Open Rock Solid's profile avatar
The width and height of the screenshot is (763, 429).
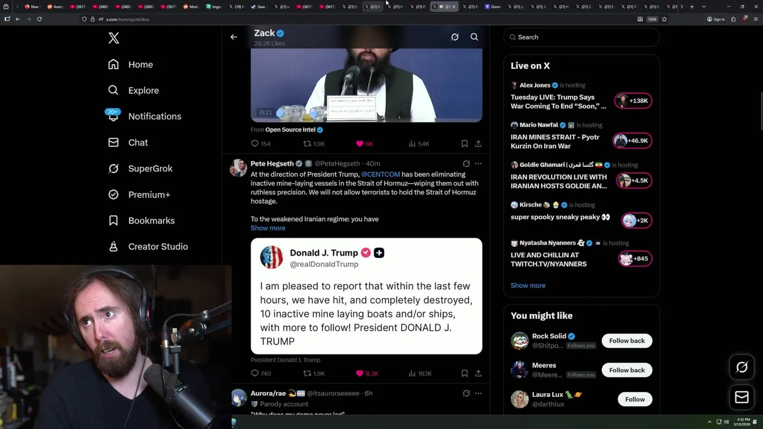[520, 341]
